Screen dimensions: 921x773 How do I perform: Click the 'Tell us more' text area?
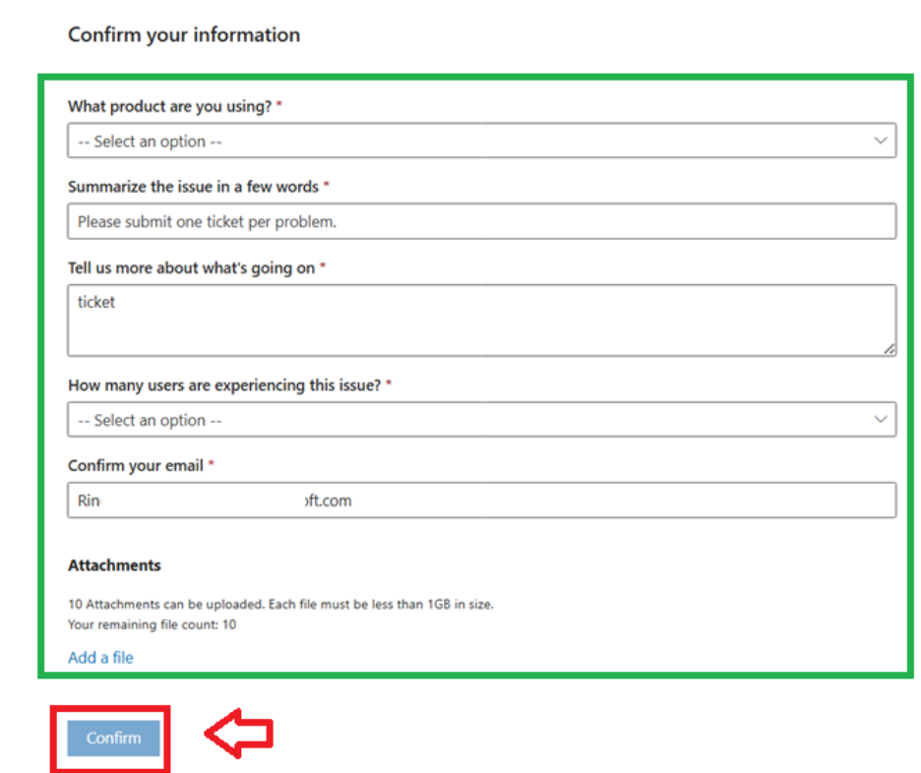point(481,321)
